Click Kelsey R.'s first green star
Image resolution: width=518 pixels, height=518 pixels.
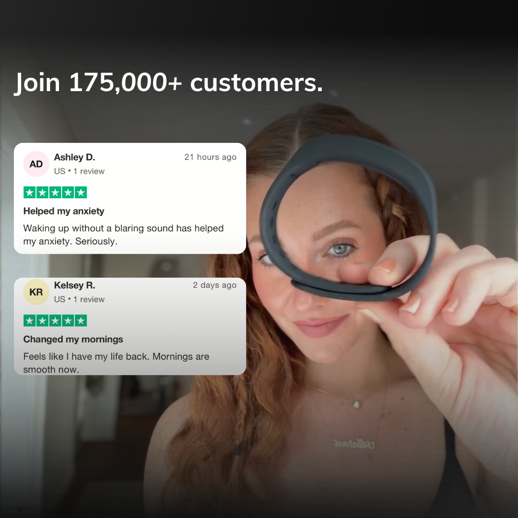(x=30, y=320)
